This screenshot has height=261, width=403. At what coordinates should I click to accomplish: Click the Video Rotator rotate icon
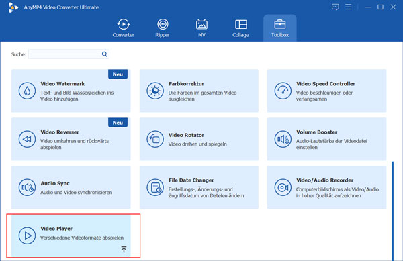coord(155,139)
